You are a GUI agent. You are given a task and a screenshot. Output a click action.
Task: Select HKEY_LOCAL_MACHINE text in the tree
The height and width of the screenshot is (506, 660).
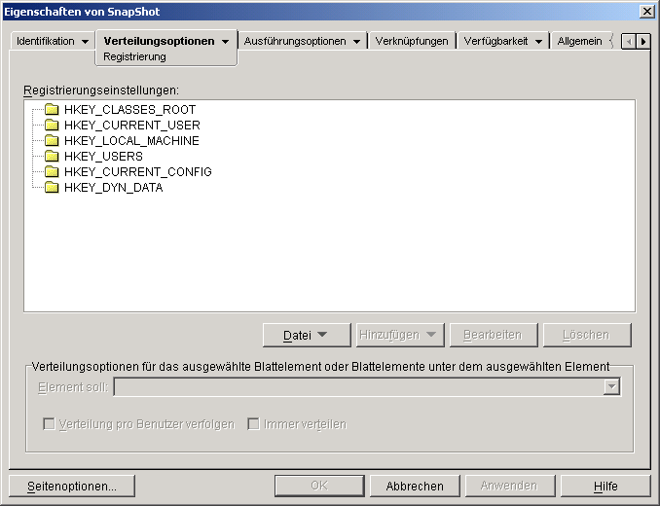(131, 141)
